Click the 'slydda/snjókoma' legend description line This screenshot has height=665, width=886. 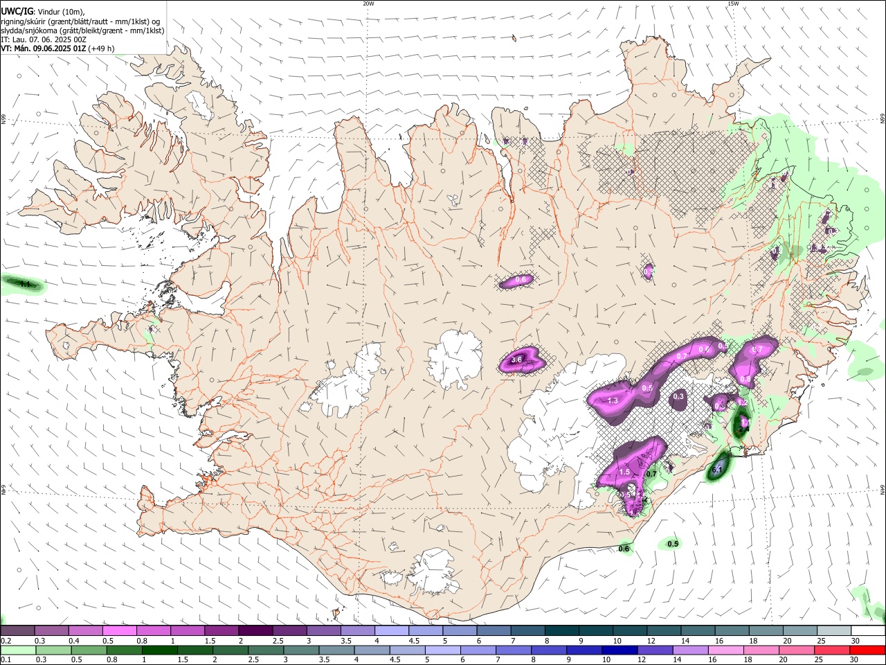(82, 30)
